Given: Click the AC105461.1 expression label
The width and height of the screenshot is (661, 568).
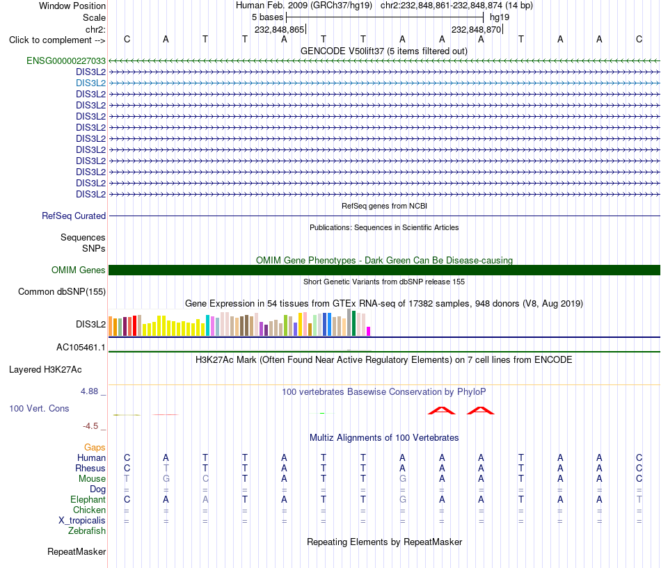Looking at the screenshot, I should tap(81, 347).
